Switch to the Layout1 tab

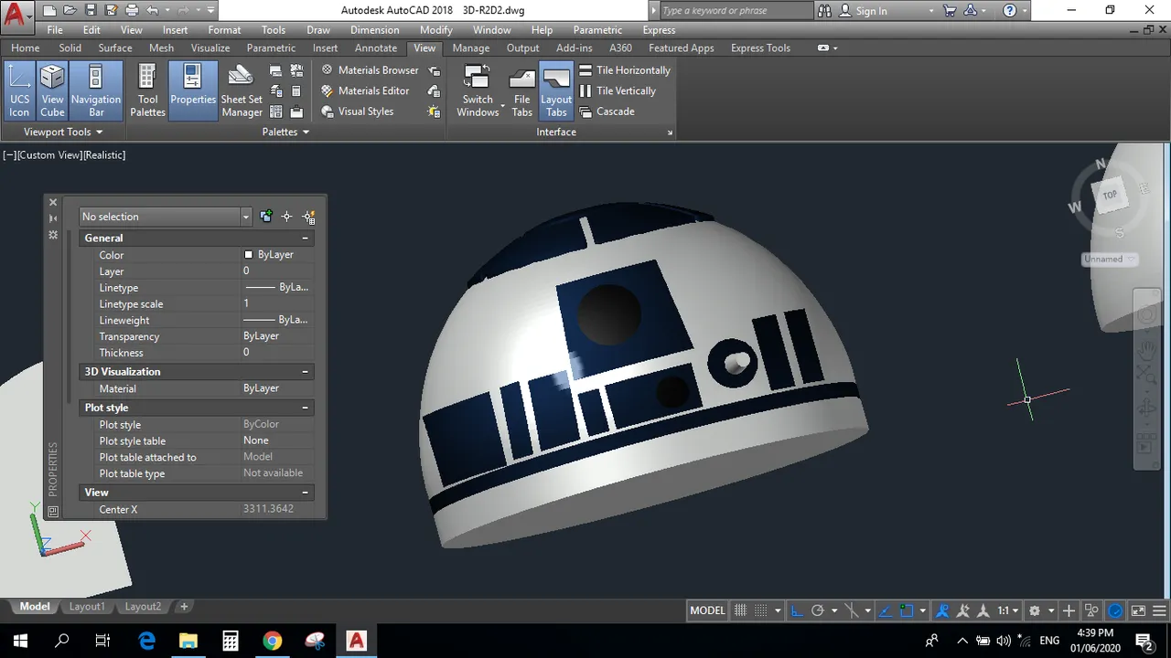[87, 607]
